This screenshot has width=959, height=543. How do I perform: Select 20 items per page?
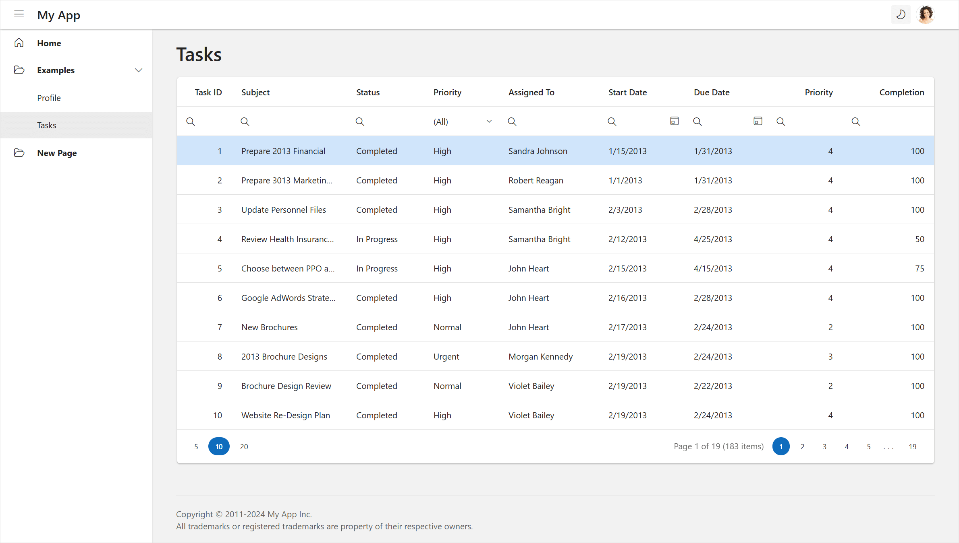(x=244, y=446)
